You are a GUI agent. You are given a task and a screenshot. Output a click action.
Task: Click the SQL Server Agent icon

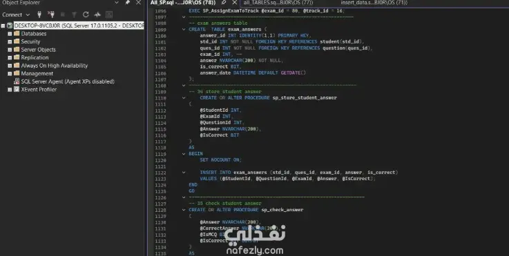(17, 81)
